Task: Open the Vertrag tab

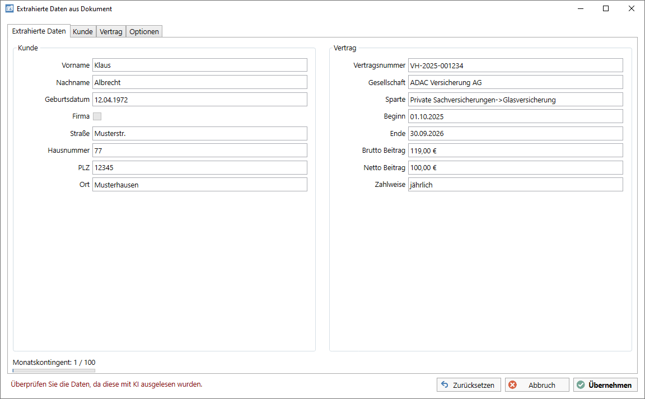Action: pos(111,32)
